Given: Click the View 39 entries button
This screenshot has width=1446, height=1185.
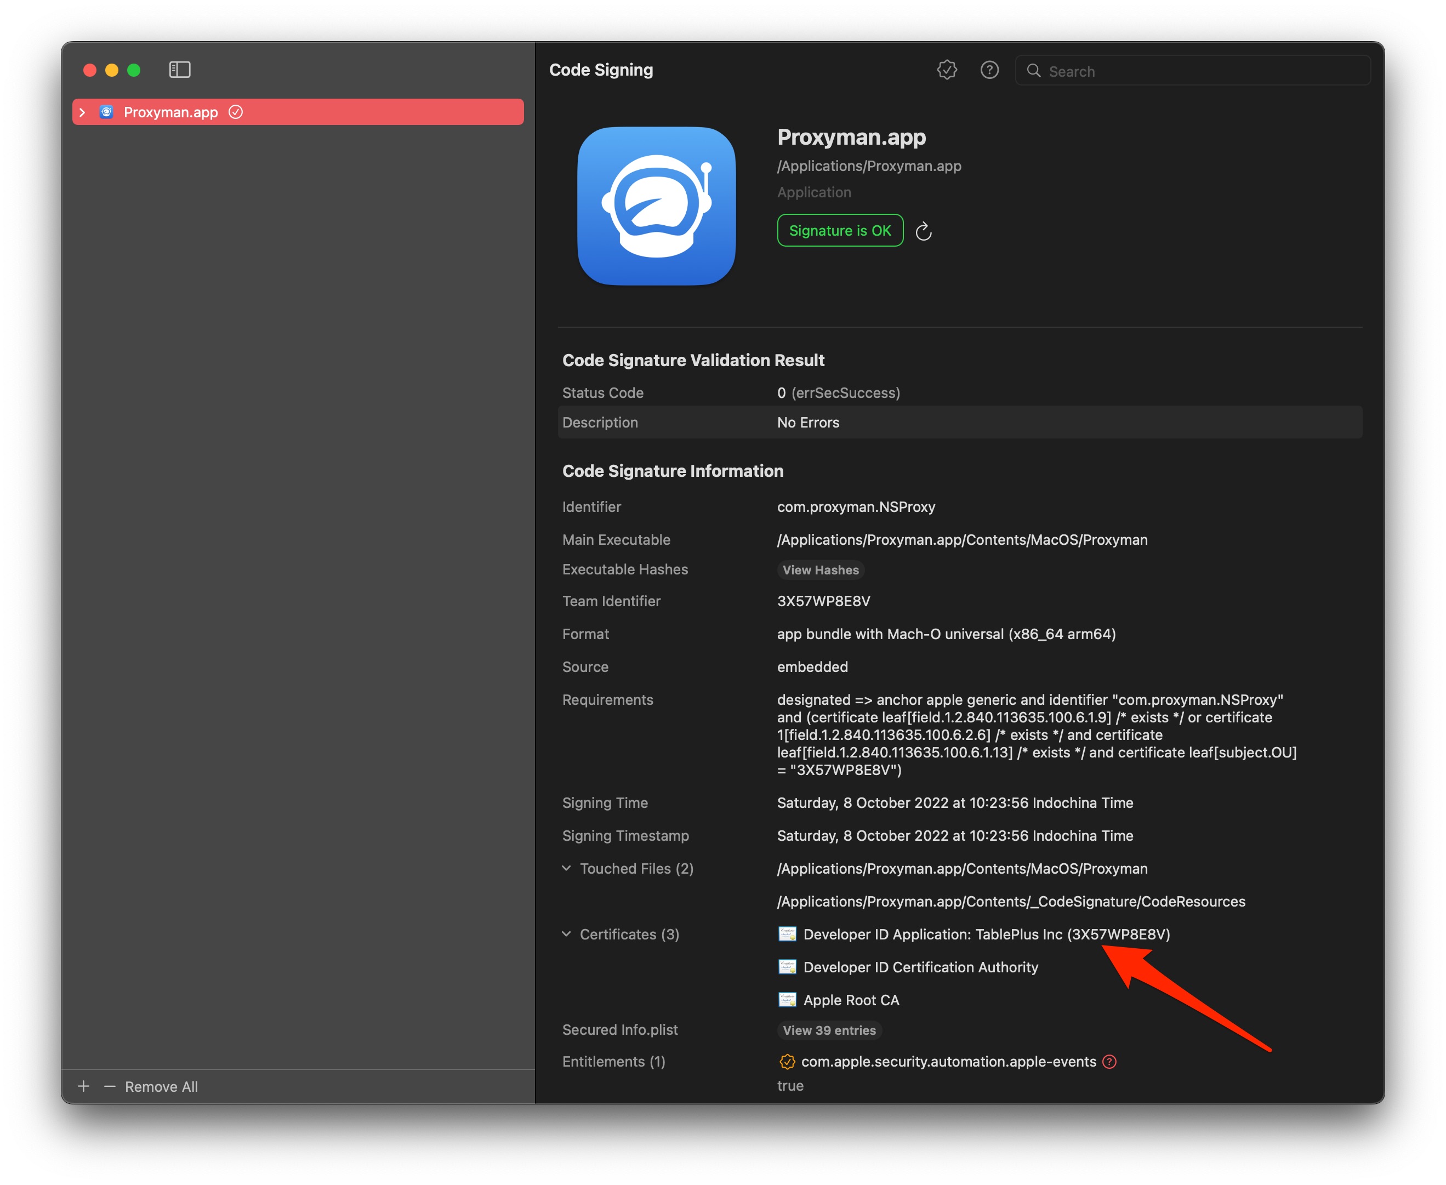Looking at the screenshot, I should coord(829,1030).
